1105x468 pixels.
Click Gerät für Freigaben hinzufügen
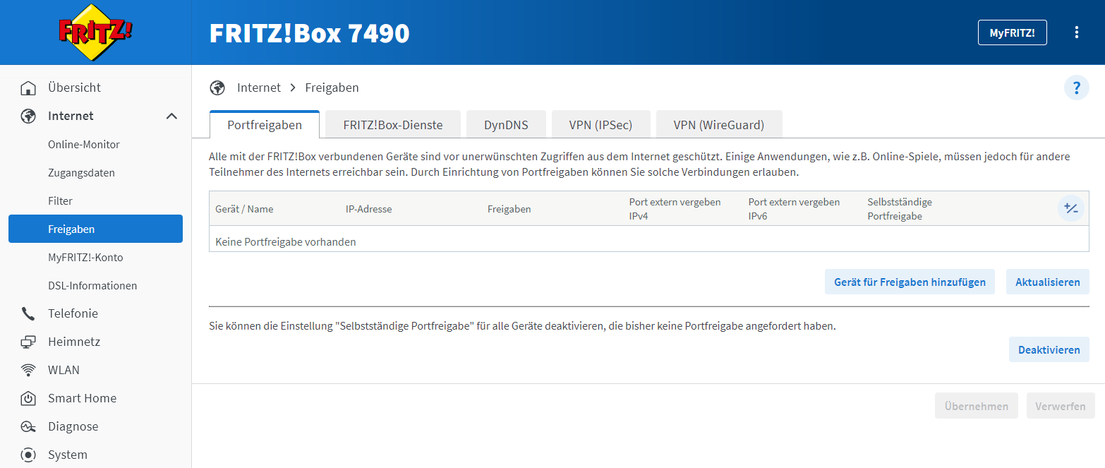click(x=910, y=281)
